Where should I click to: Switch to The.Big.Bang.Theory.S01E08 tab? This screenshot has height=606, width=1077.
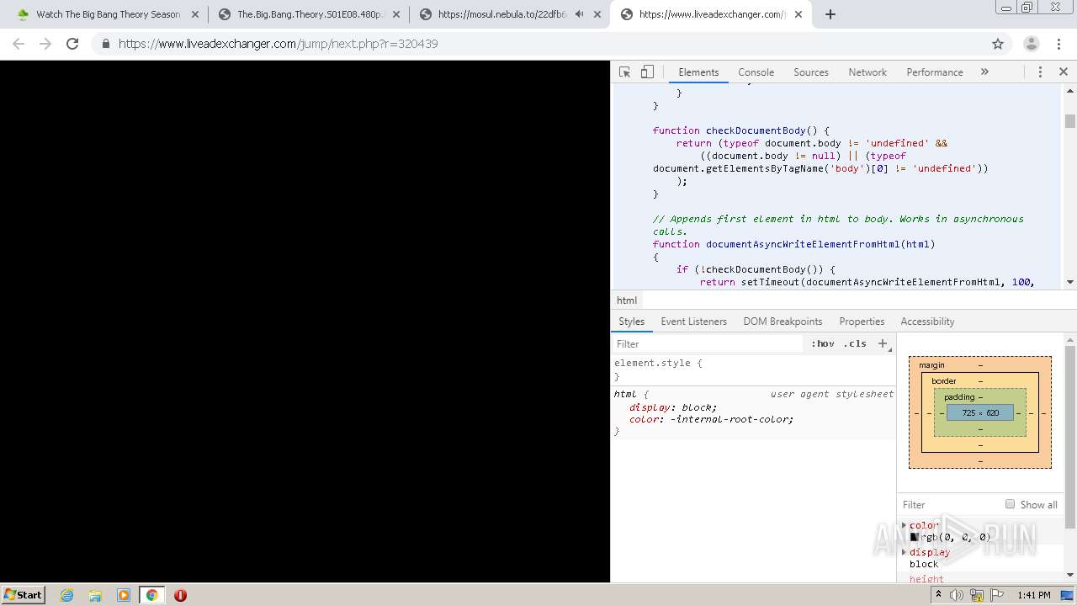309,14
